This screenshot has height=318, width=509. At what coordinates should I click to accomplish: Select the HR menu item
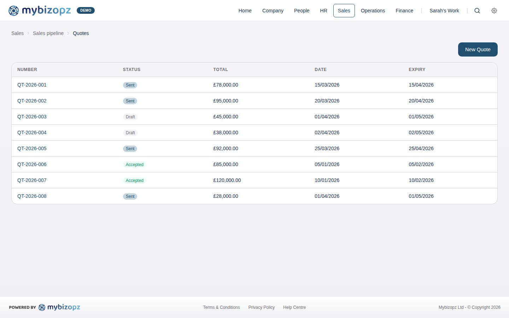(323, 11)
